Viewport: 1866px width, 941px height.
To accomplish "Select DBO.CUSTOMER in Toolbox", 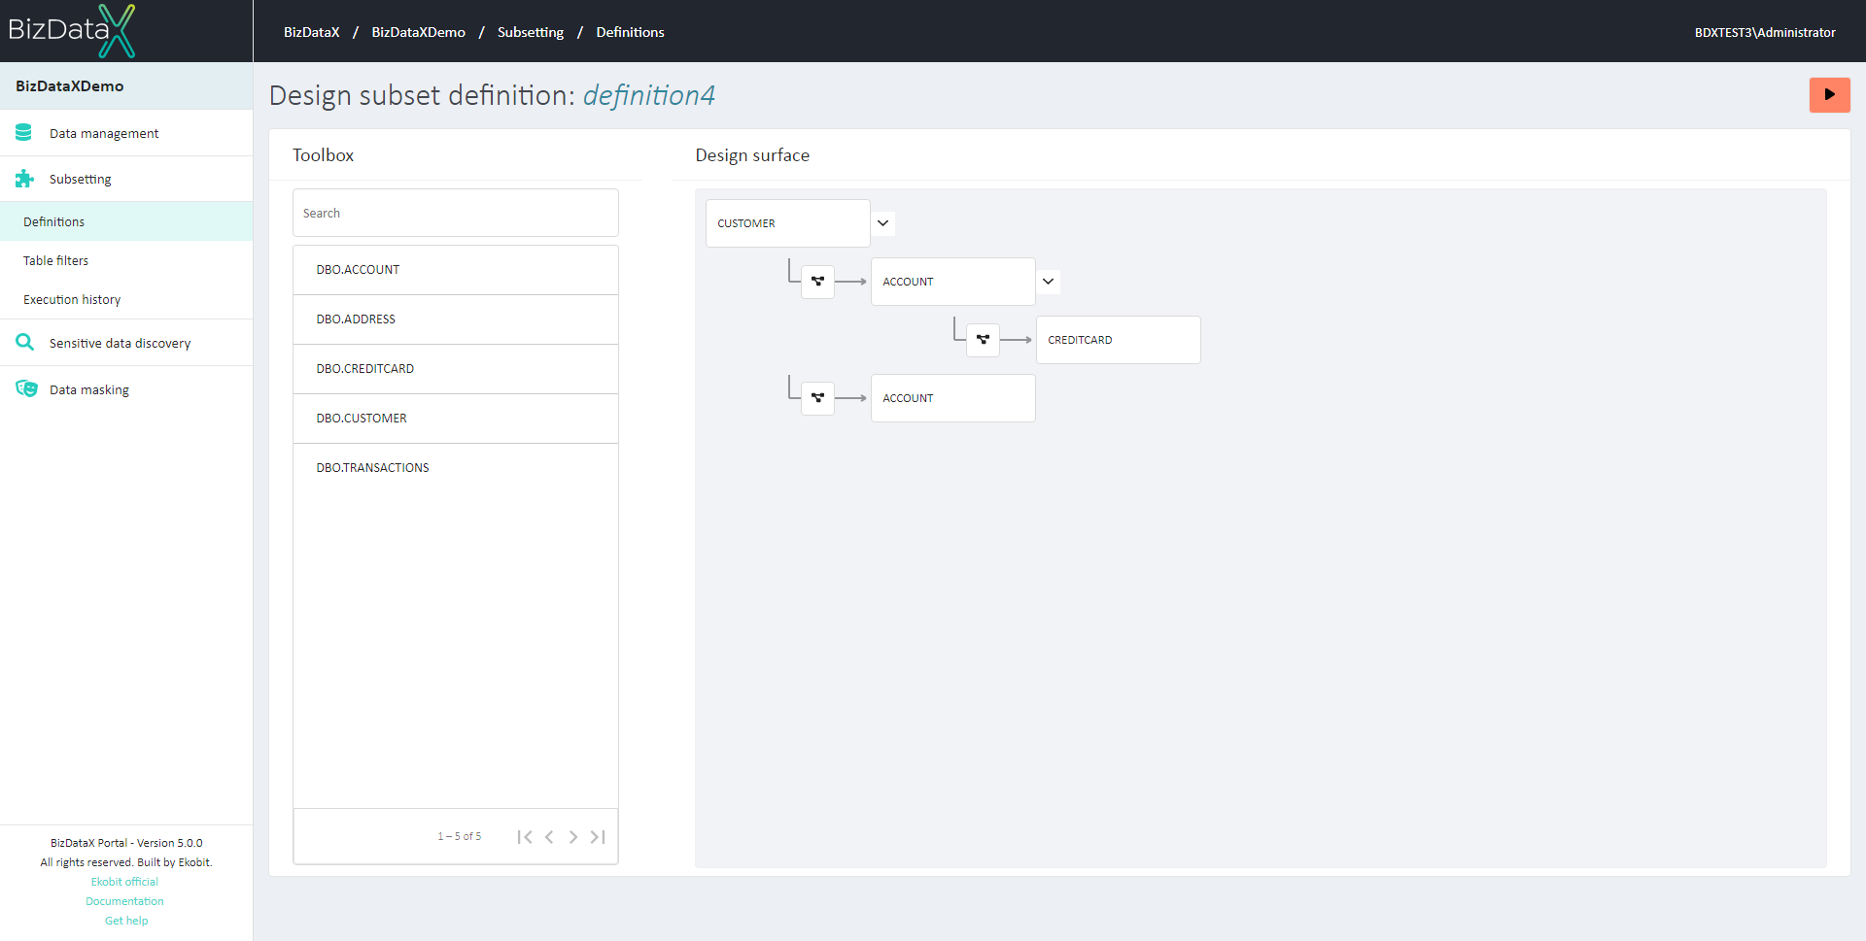I will 456,419.
